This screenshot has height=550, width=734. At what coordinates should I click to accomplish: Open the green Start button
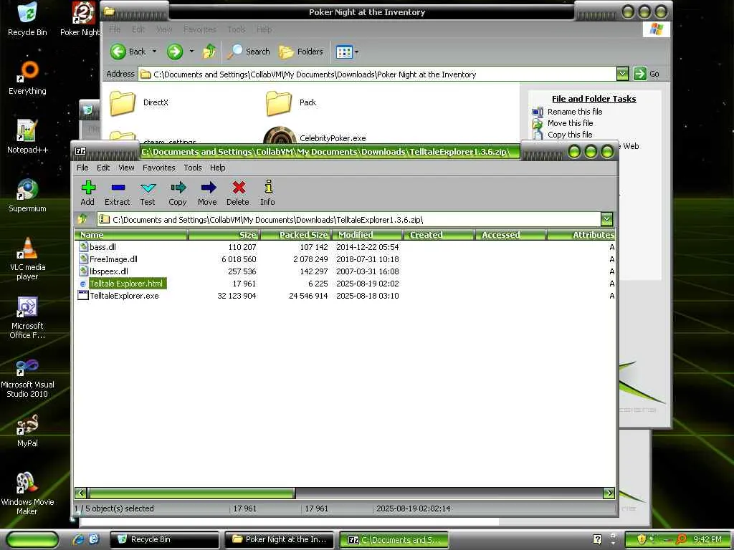click(x=33, y=539)
